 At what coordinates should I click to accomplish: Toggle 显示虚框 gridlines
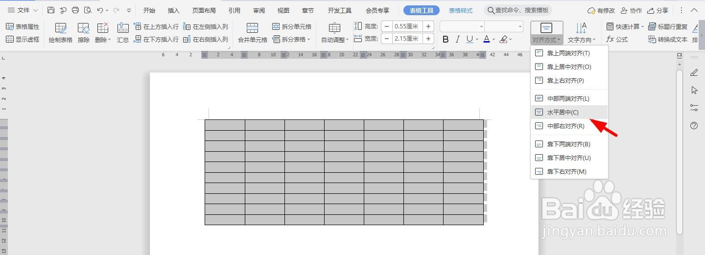(23, 39)
